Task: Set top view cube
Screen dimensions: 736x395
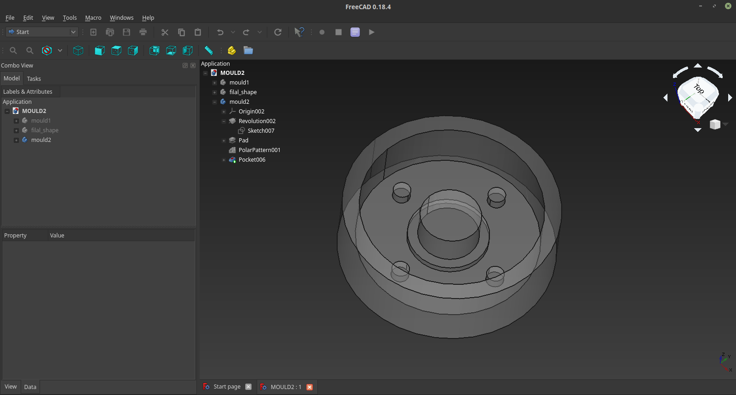Action: coord(116,51)
